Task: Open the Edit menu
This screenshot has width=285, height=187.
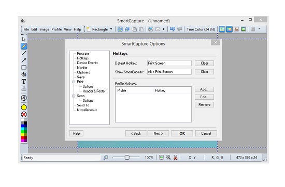Action: click(x=34, y=29)
